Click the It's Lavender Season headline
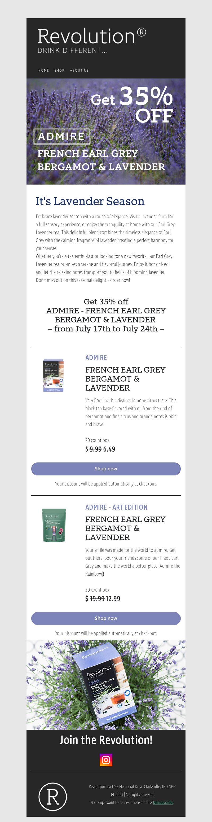The height and width of the screenshot is (822, 212). click(90, 201)
